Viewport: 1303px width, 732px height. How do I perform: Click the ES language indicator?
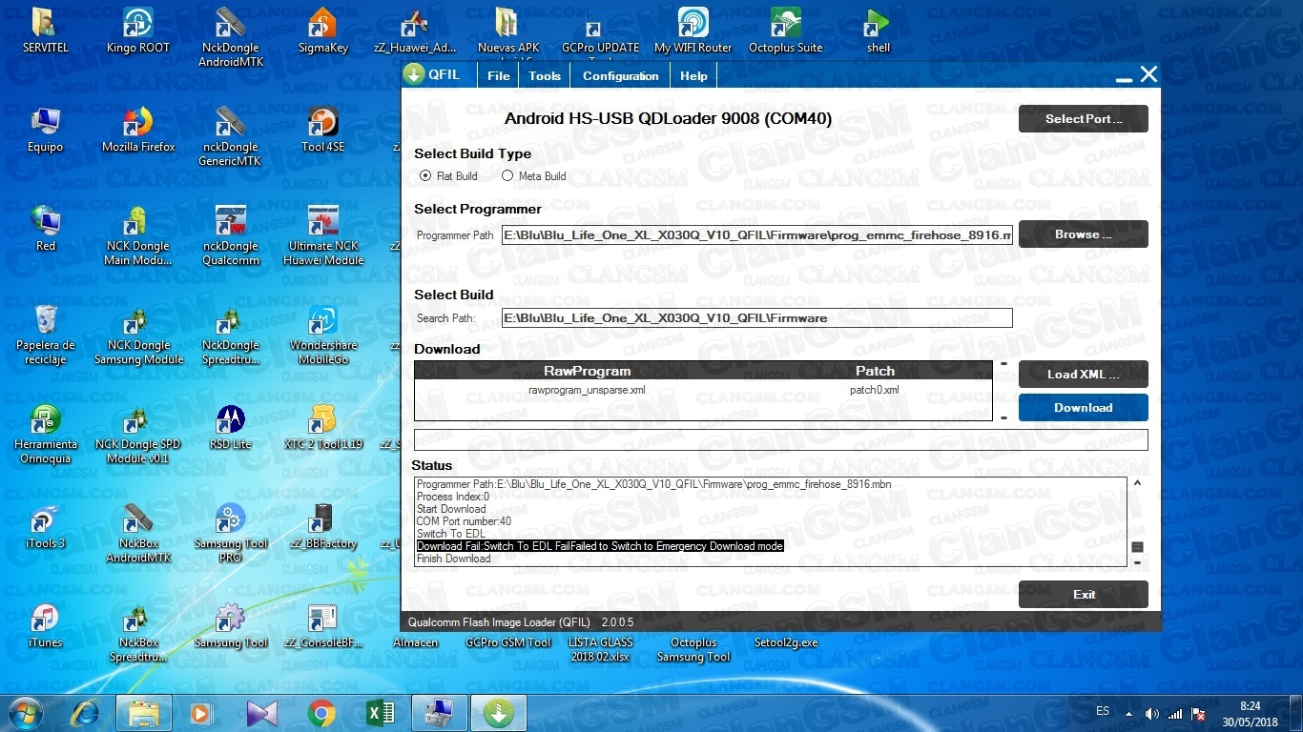click(x=1103, y=712)
